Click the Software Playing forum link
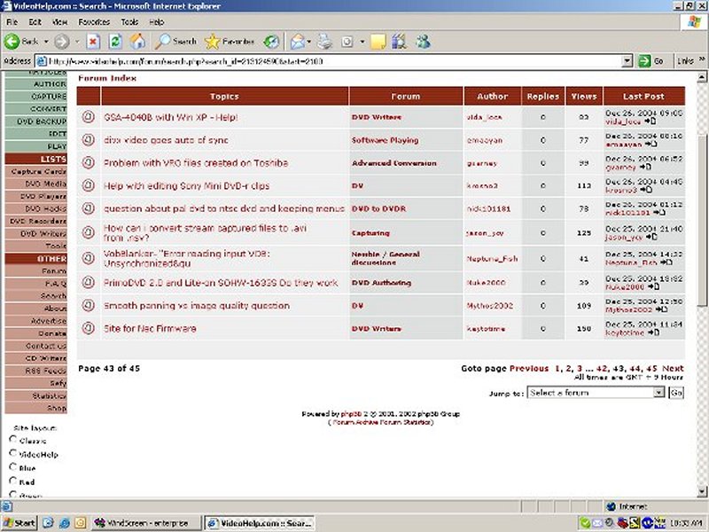 coord(385,140)
